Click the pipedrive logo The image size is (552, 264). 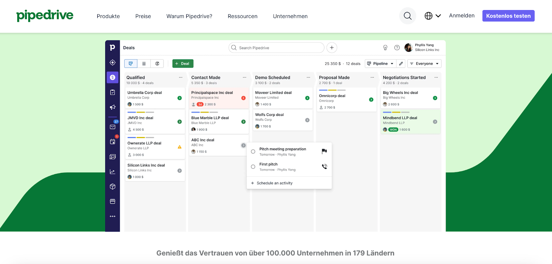45,16
